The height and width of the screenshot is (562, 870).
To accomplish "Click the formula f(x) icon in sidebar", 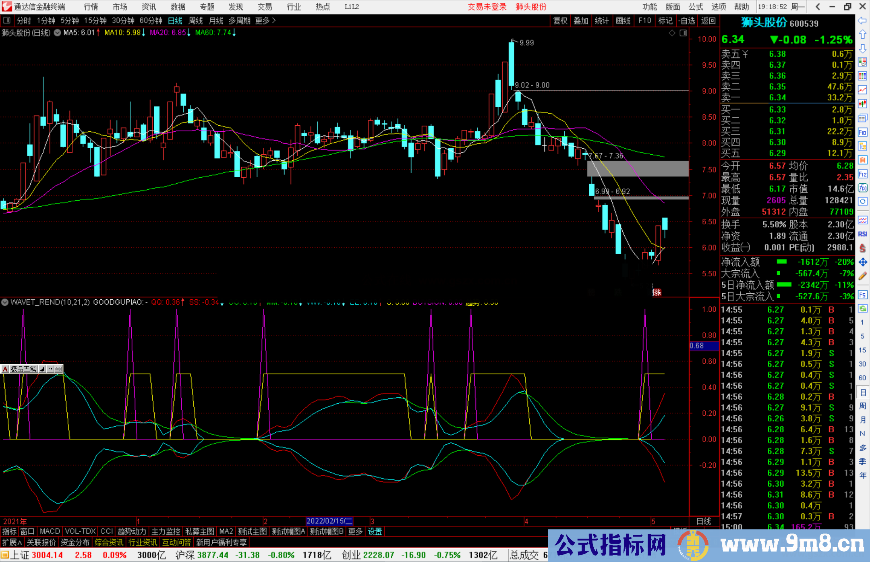I will click(862, 188).
